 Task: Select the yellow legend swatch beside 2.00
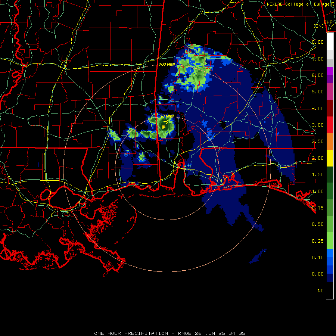click(x=330, y=158)
